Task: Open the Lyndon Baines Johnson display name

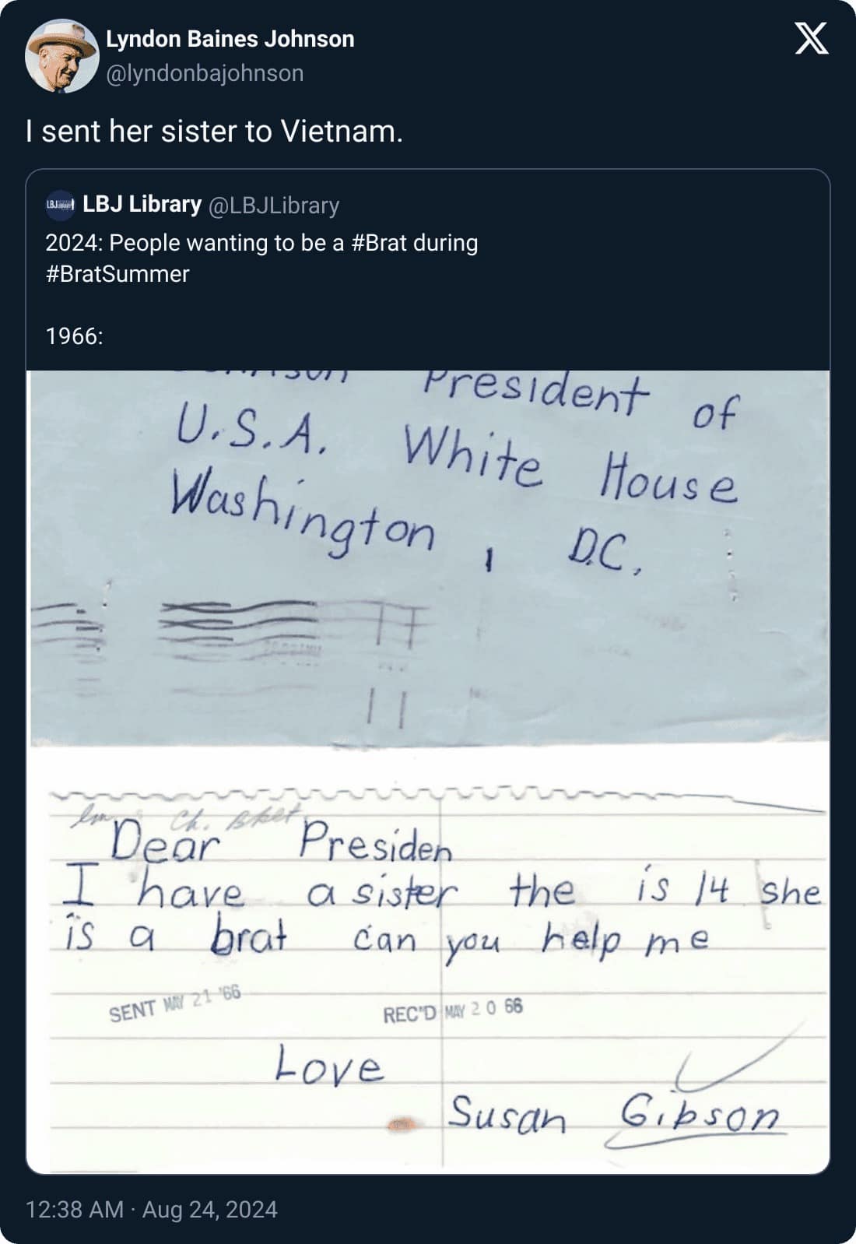Action: tap(230, 39)
